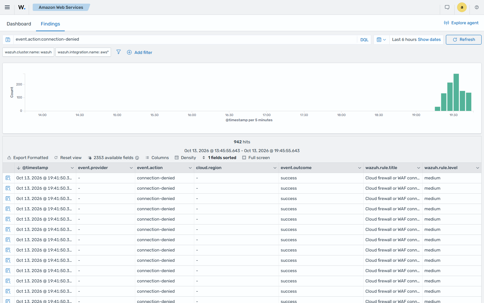Viewport: 484px width, 303px height.
Task: Open wazuh.rule.title column header menu
Action: pyautogui.click(x=418, y=168)
